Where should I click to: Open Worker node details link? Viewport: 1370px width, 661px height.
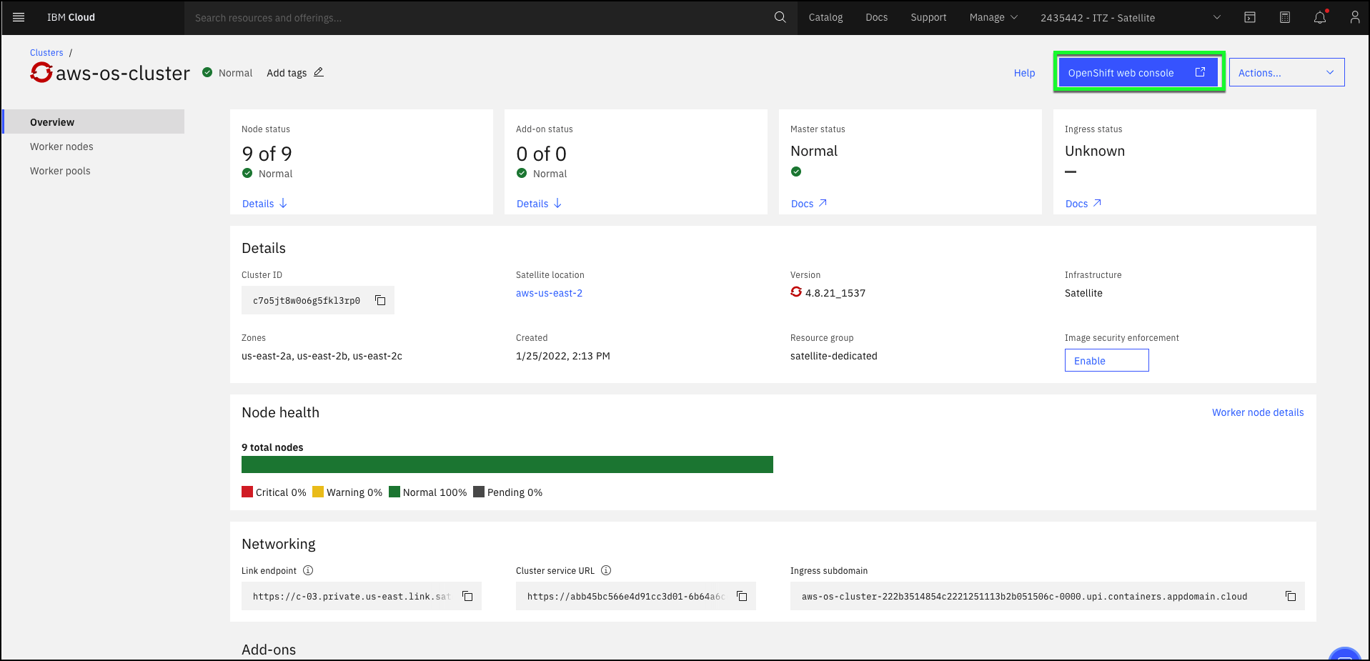pos(1257,412)
